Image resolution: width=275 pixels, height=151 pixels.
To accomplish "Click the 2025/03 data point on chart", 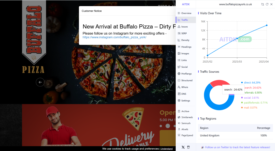I will click(237, 38).
